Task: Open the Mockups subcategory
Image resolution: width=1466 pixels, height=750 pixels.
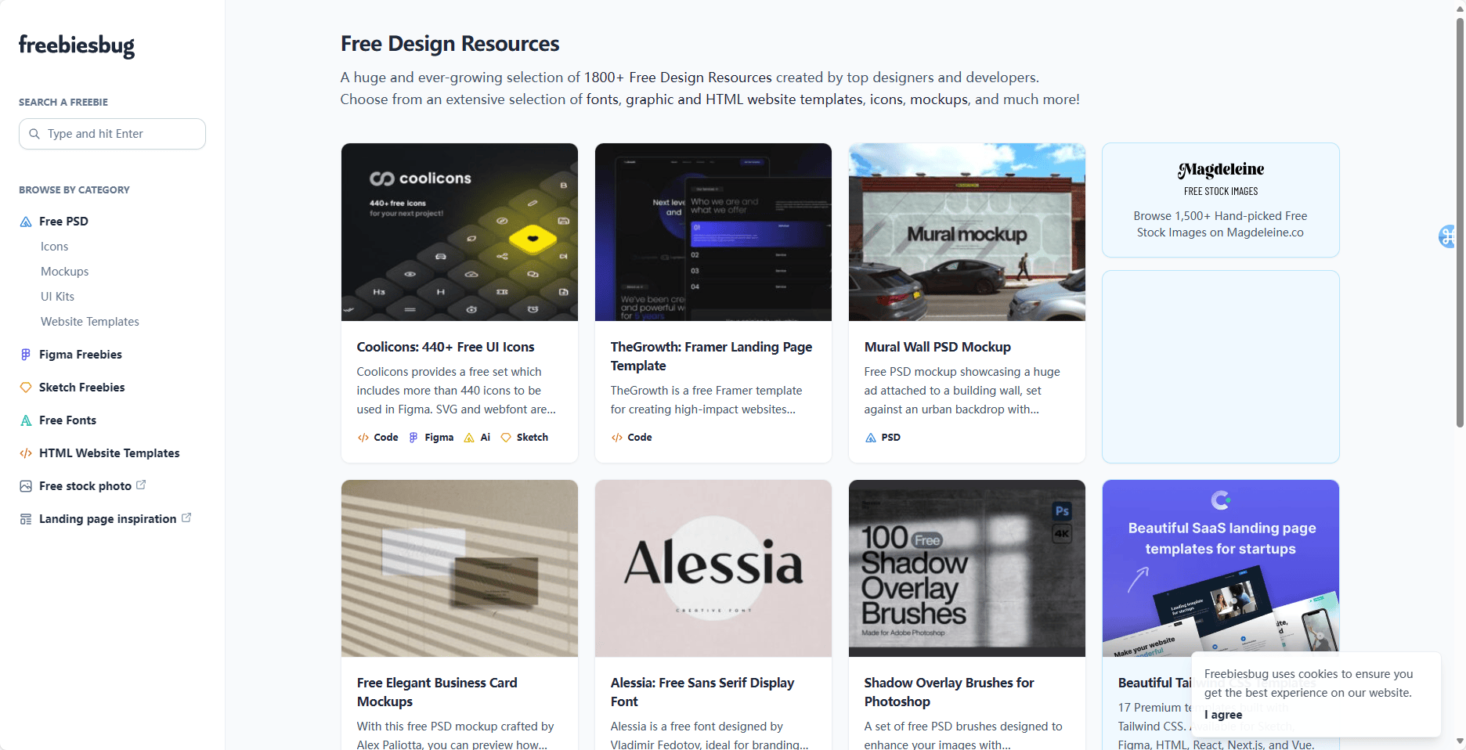Action: tap(64, 272)
